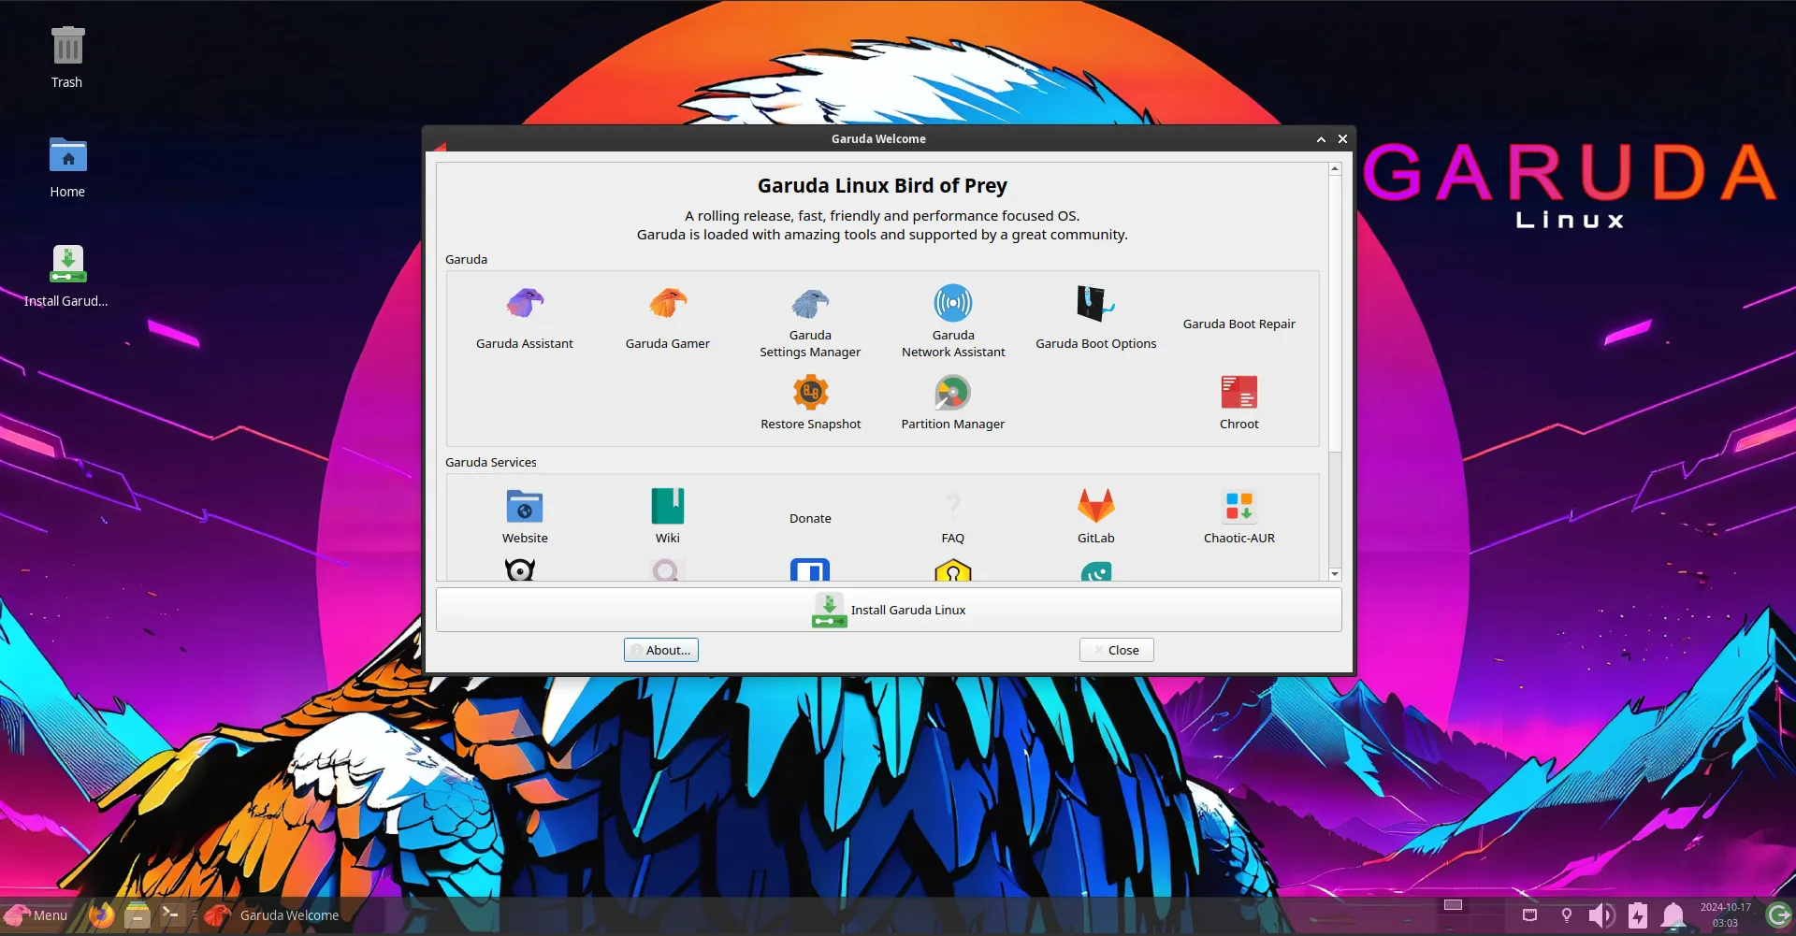Close the Garuda Welcome window with X
The image size is (1796, 936).
coord(1342,139)
